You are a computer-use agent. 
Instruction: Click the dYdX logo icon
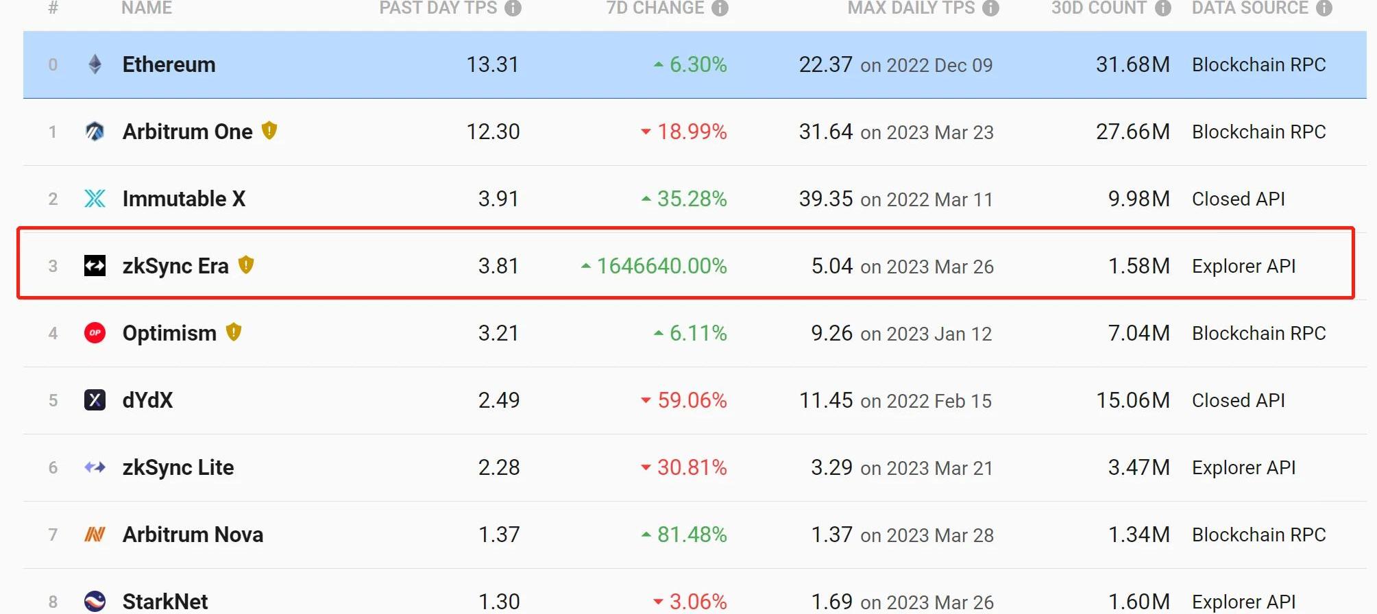point(95,400)
